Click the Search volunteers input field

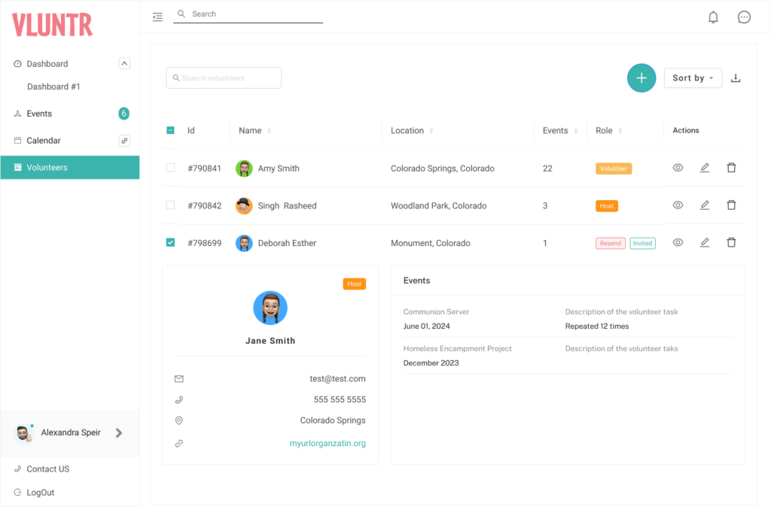(224, 78)
